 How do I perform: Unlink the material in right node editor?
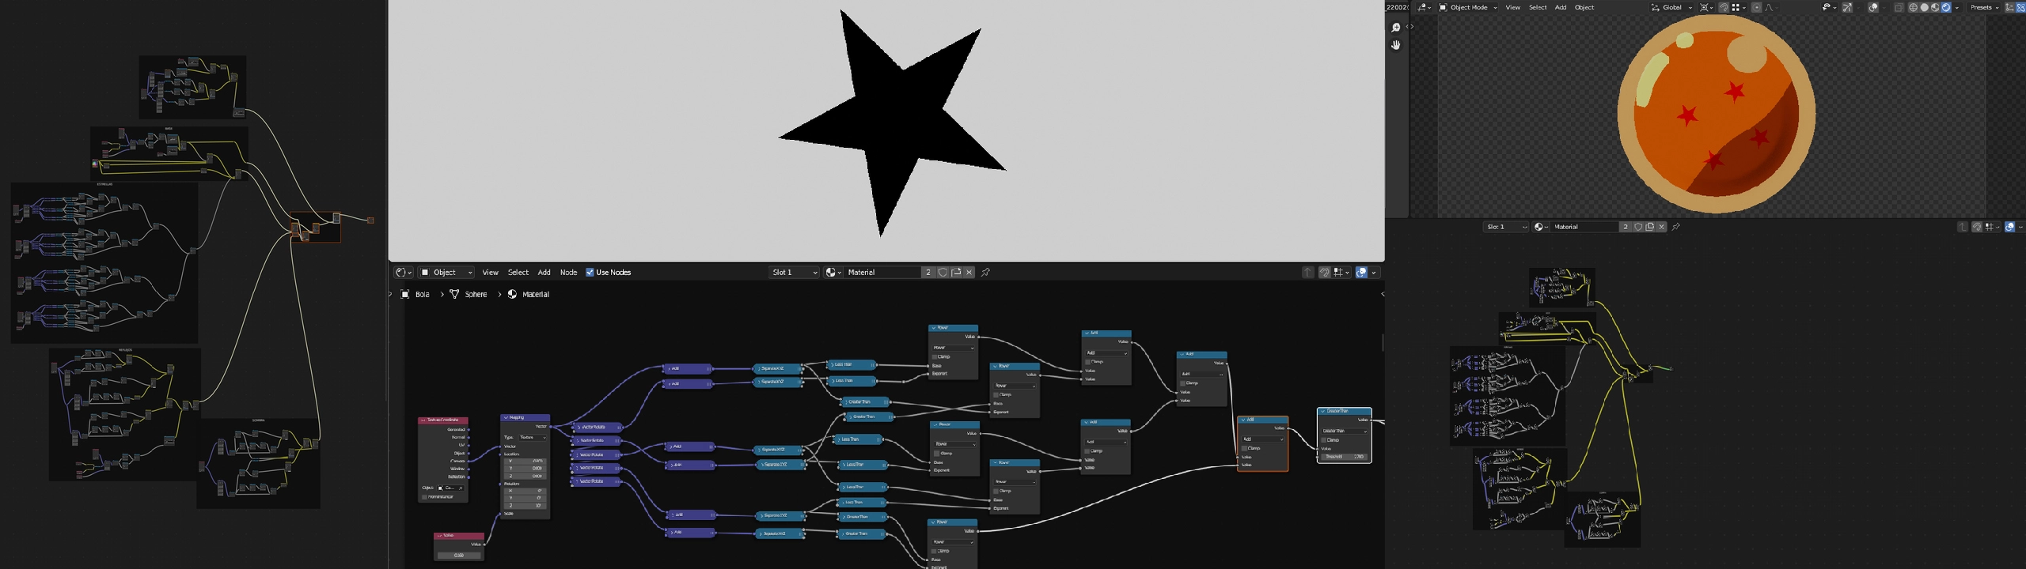pos(1662,228)
